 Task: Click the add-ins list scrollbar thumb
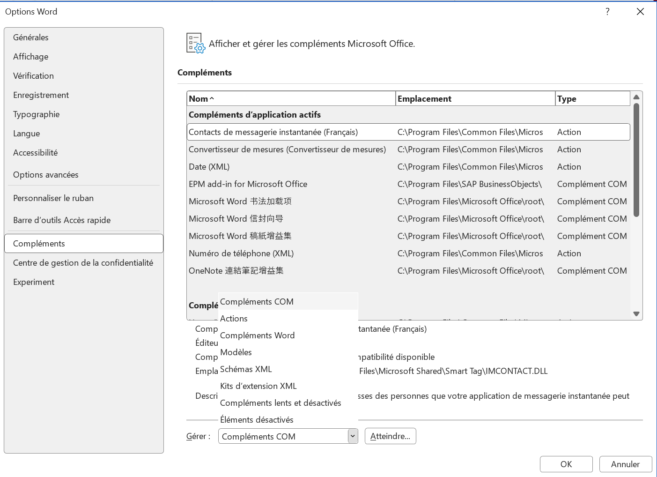pyautogui.click(x=636, y=160)
